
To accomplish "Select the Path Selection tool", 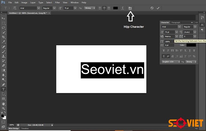I will point(4,94).
